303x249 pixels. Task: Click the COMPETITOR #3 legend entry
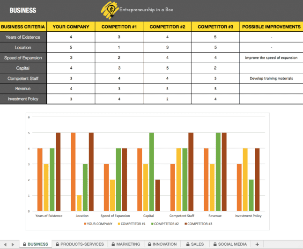click(199, 224)
